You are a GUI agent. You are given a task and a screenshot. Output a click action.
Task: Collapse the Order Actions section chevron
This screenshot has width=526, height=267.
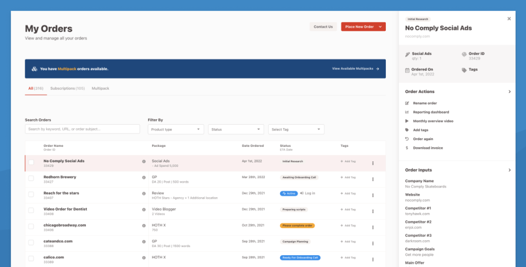point(510,92)
